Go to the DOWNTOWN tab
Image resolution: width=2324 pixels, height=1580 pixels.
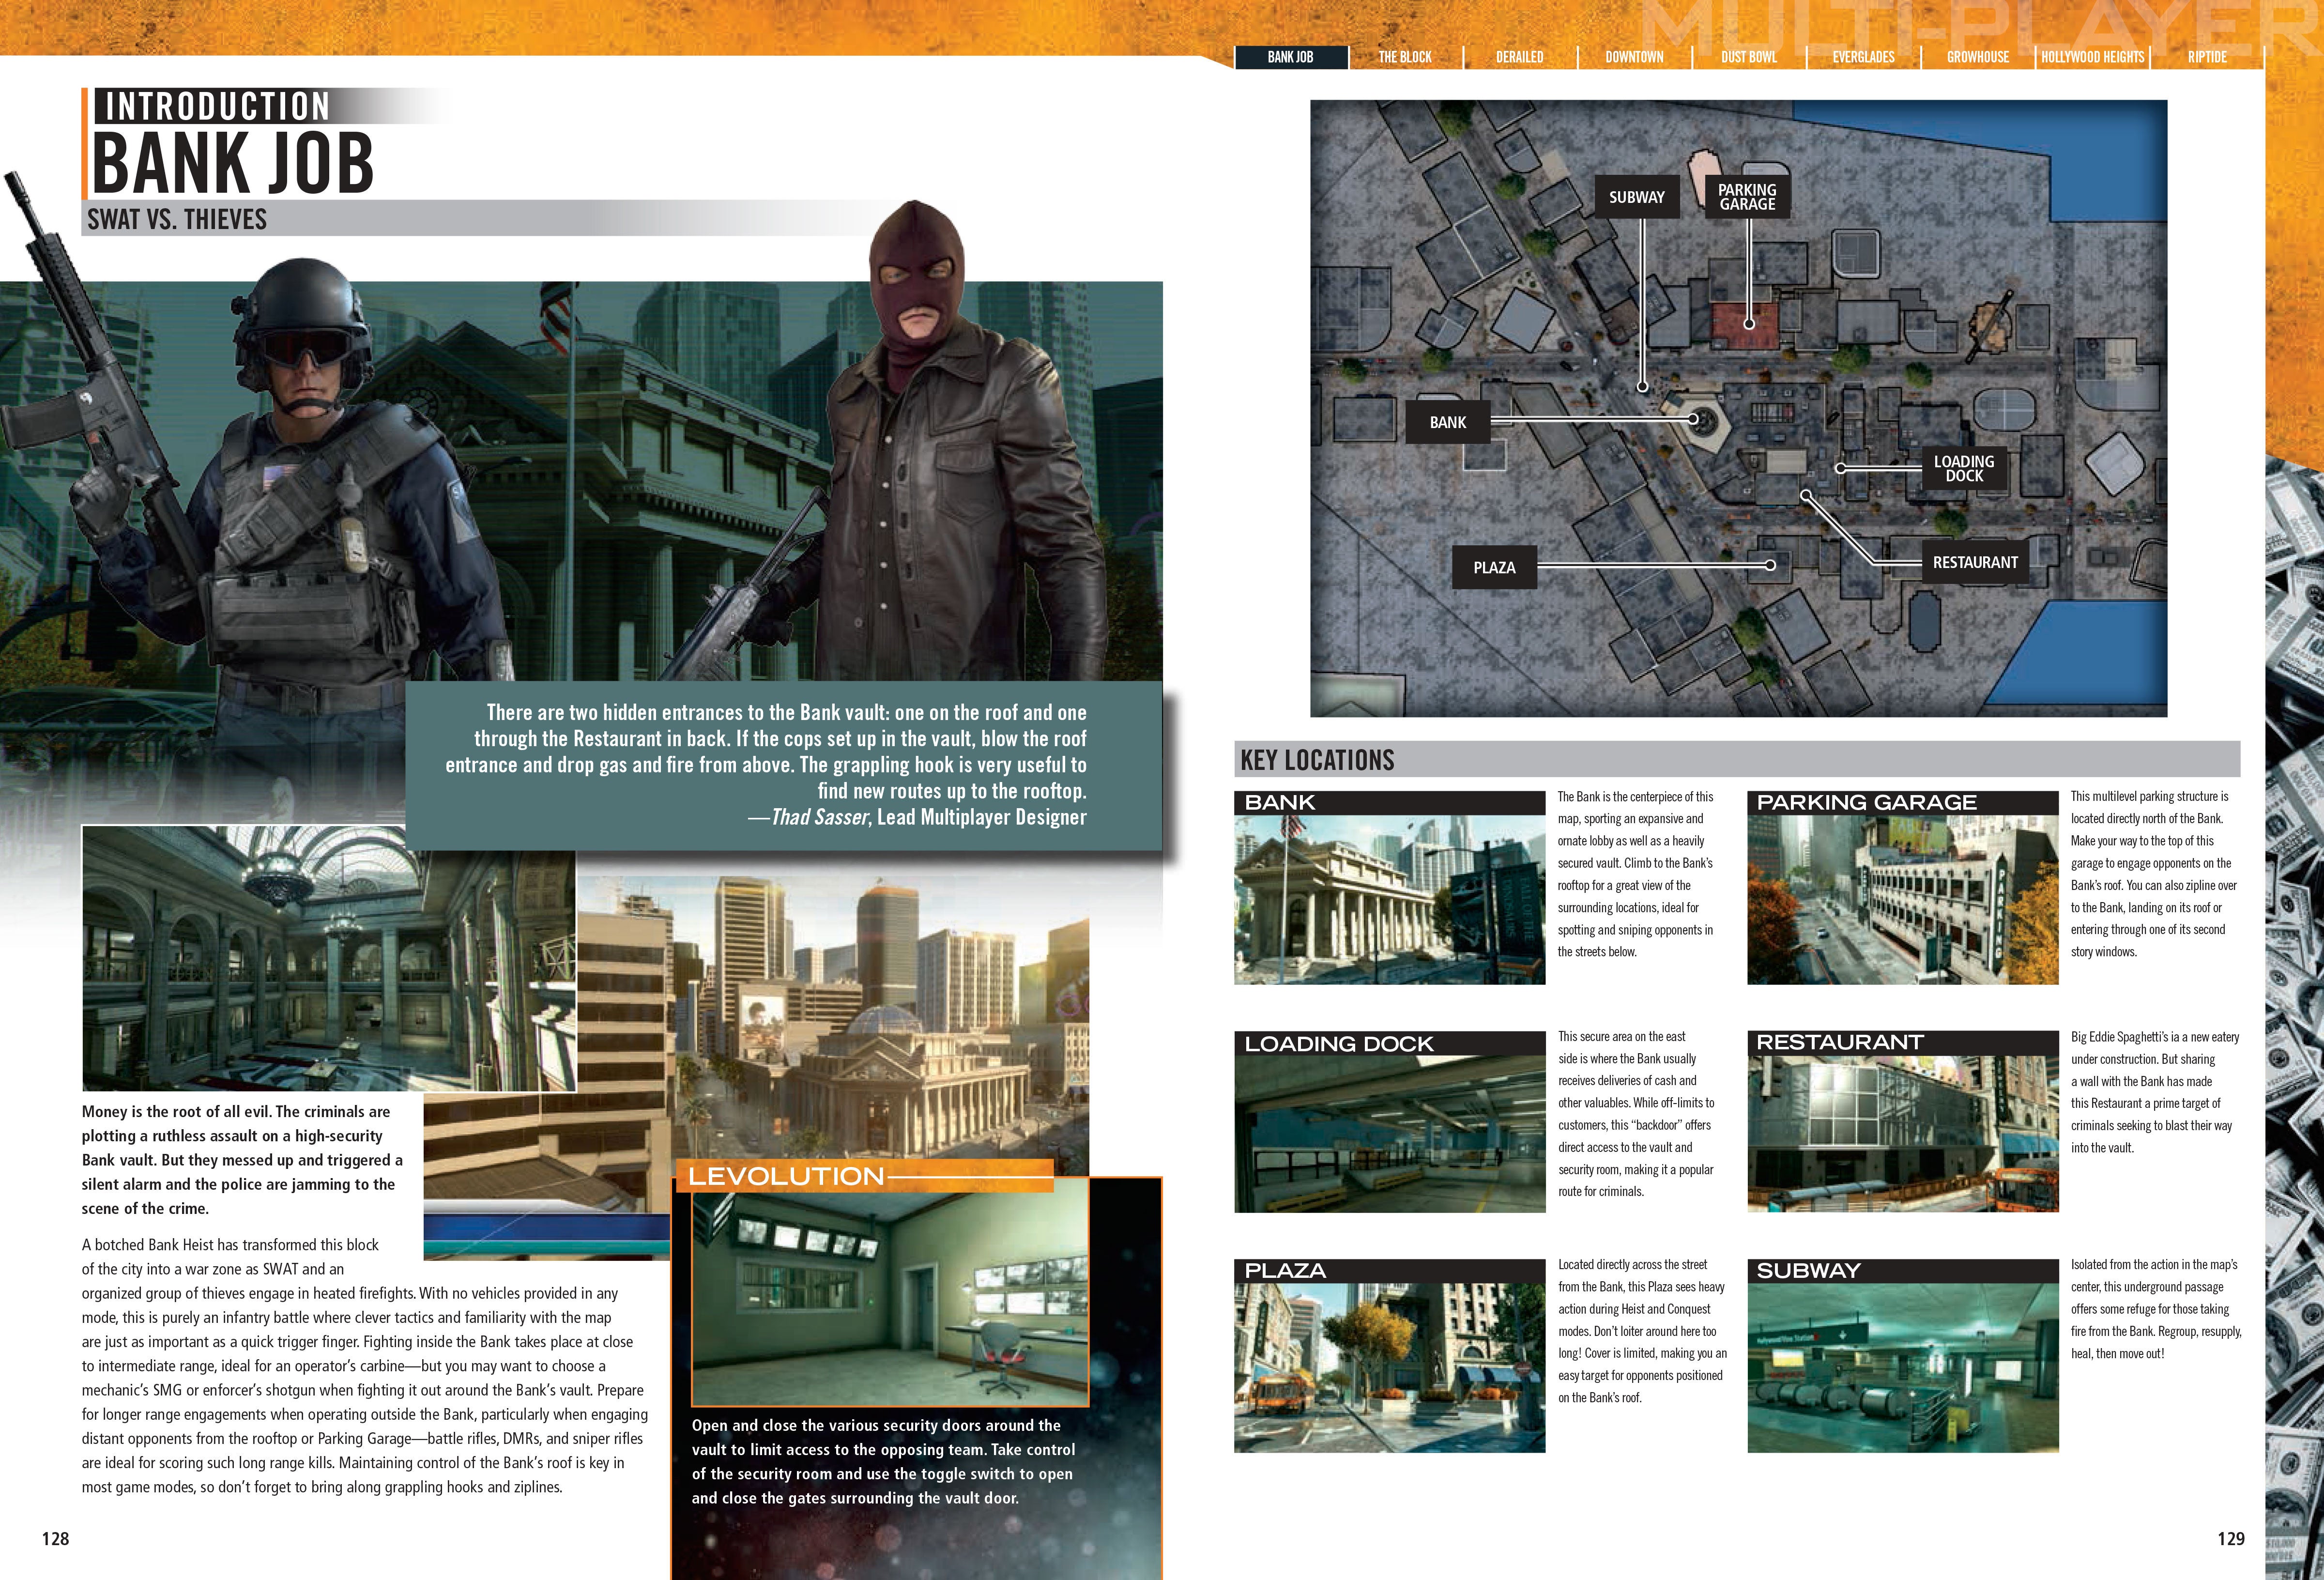(1635, 57)
